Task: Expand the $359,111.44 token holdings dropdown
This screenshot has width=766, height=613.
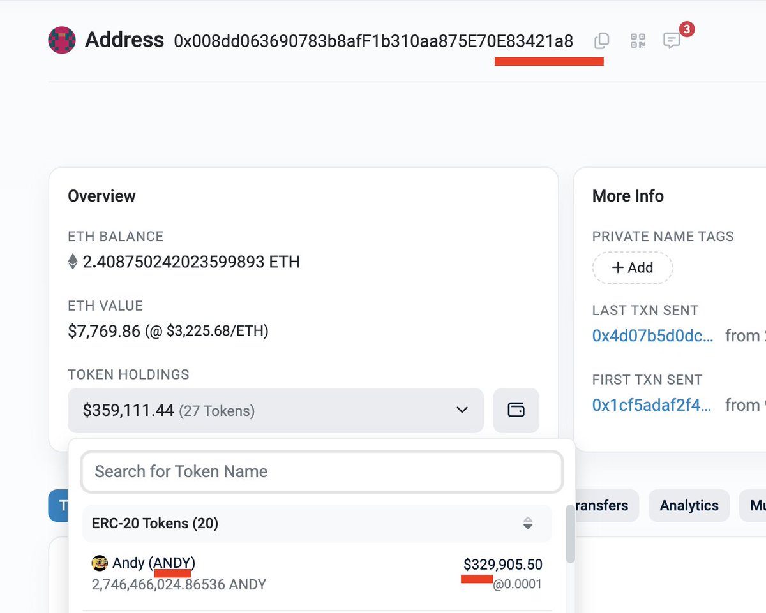Action: pyautogui.click(x=276, y=410)
